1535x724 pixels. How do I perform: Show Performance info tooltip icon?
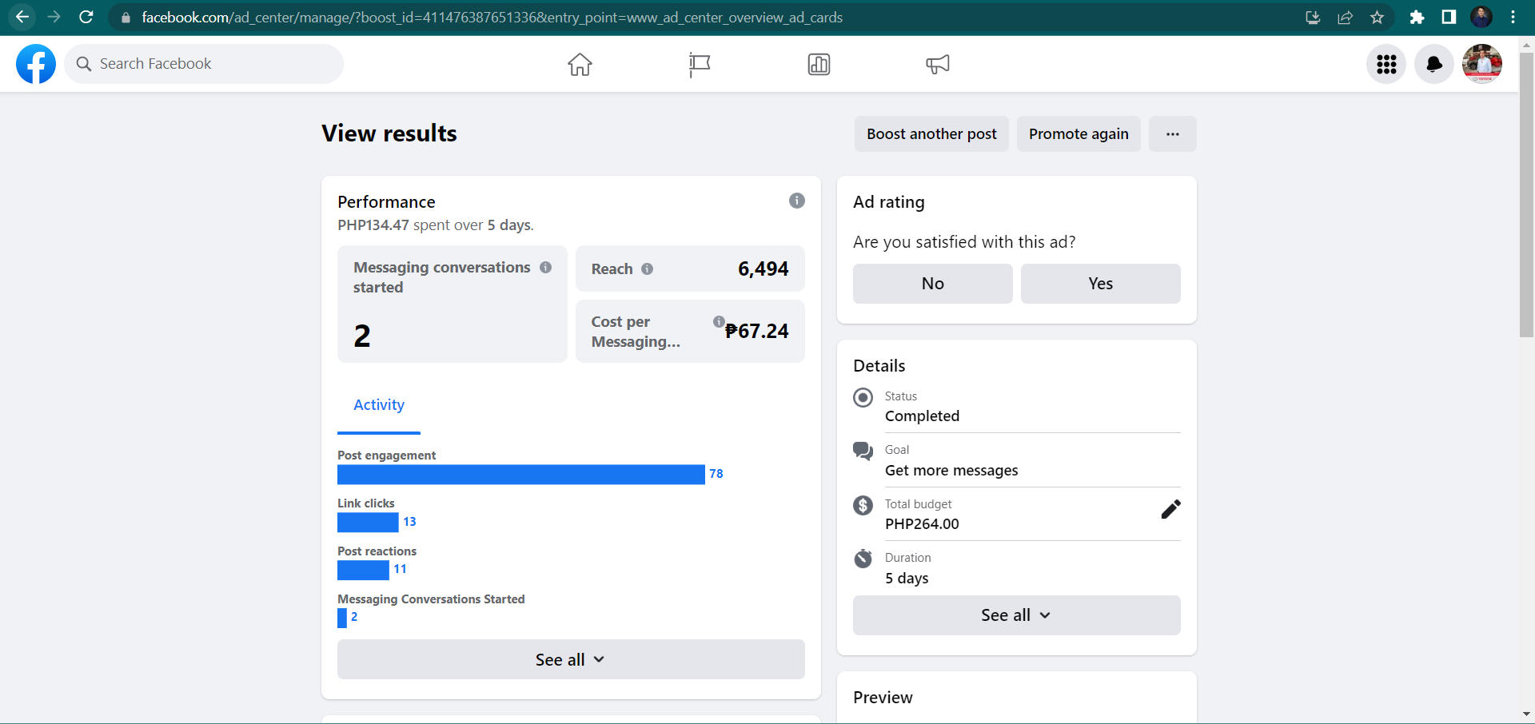pyautogui.click(x=796, y=201)
